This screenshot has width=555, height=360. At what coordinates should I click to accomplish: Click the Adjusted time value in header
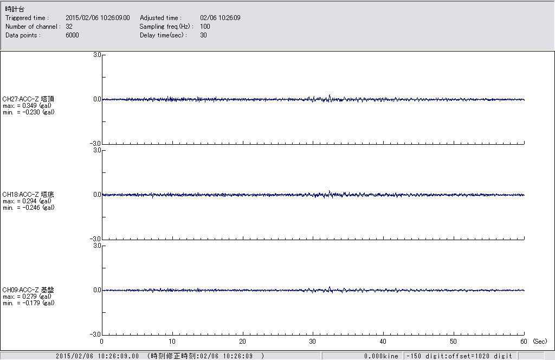220,18
